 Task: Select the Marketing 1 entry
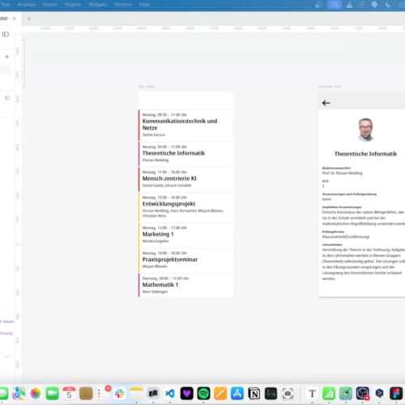(x=185, y=235)
